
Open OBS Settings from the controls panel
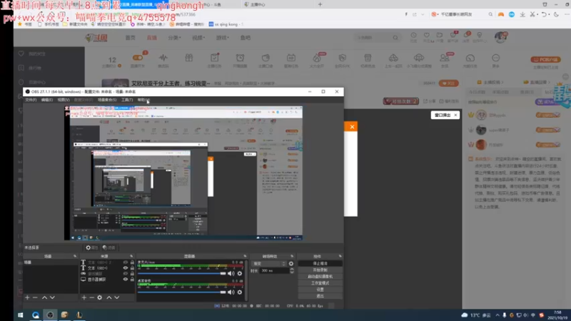(320, 290)
